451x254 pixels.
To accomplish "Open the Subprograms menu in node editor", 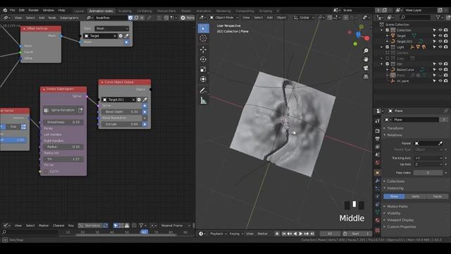I will pyautogui.click(x=69, y=18).
